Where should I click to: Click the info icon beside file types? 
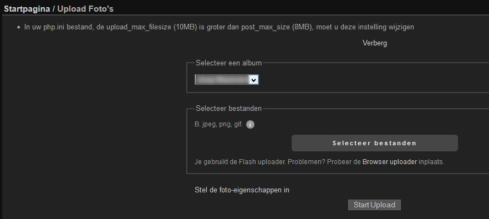(x=250, y=125)
